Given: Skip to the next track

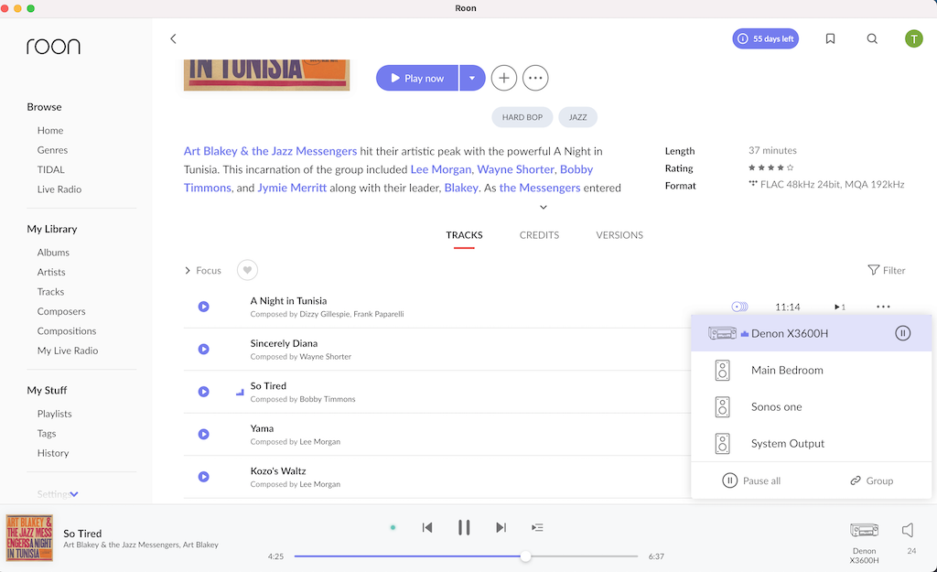Looking at the screenshot, I should pyautogui.click(x=501, y=527).
